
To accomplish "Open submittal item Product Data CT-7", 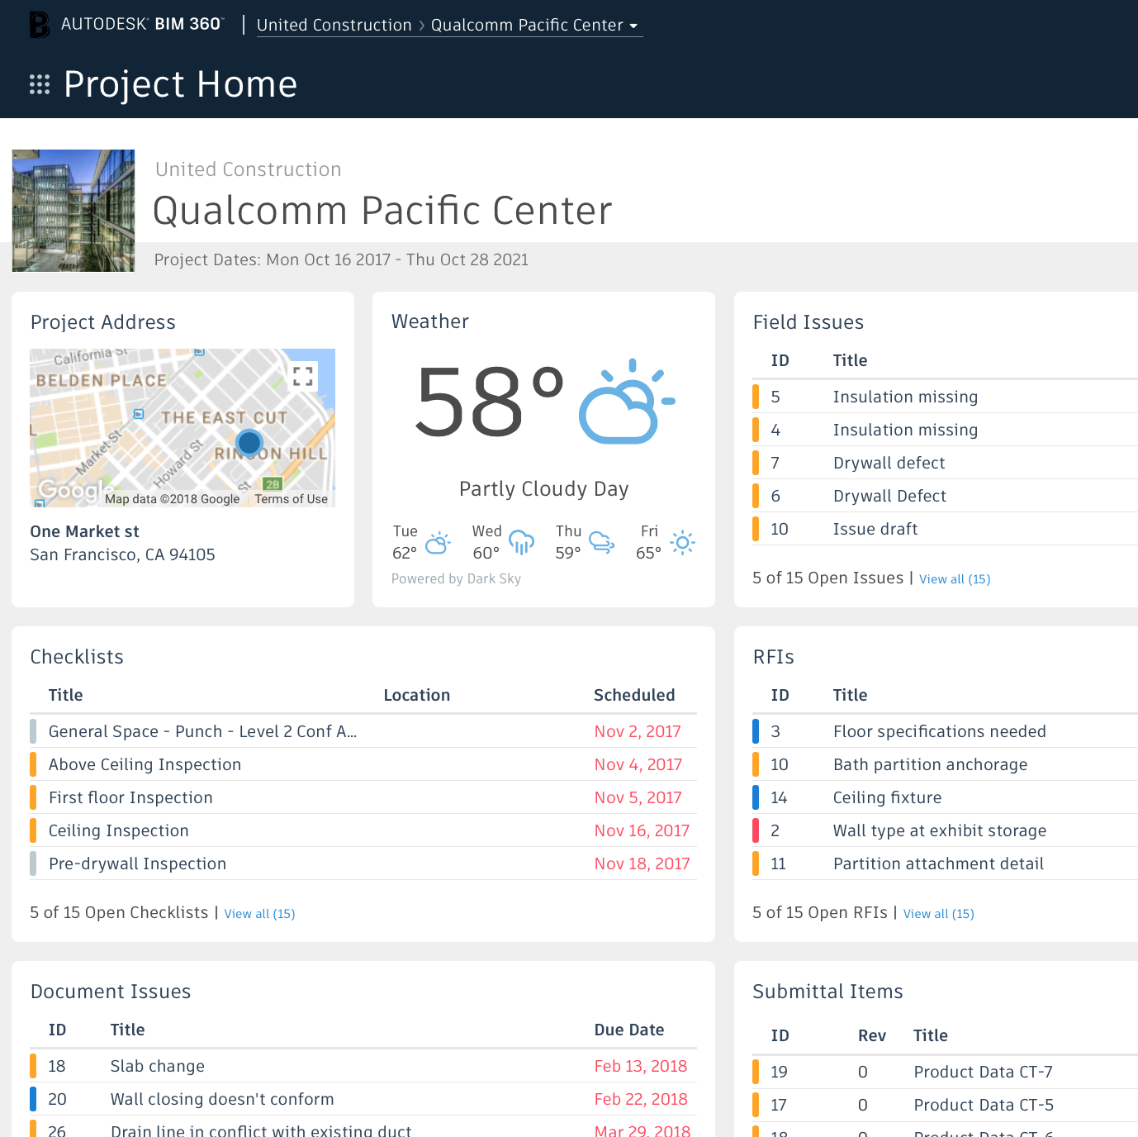I will pyautogui.click(x=945, y=1072).
